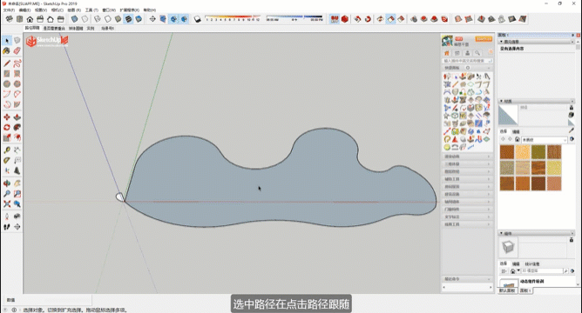
Task: Open the 文件(F) menu
Action: tap(9, 10)
